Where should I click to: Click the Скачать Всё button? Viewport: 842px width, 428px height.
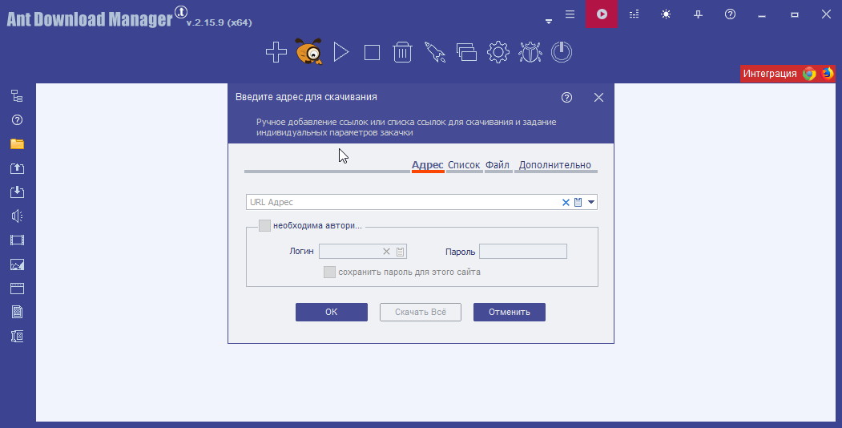pos(421,312)
